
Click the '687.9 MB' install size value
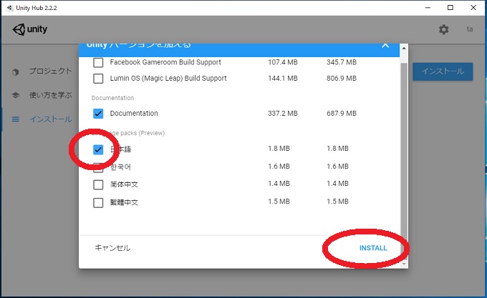pos(342,114)
